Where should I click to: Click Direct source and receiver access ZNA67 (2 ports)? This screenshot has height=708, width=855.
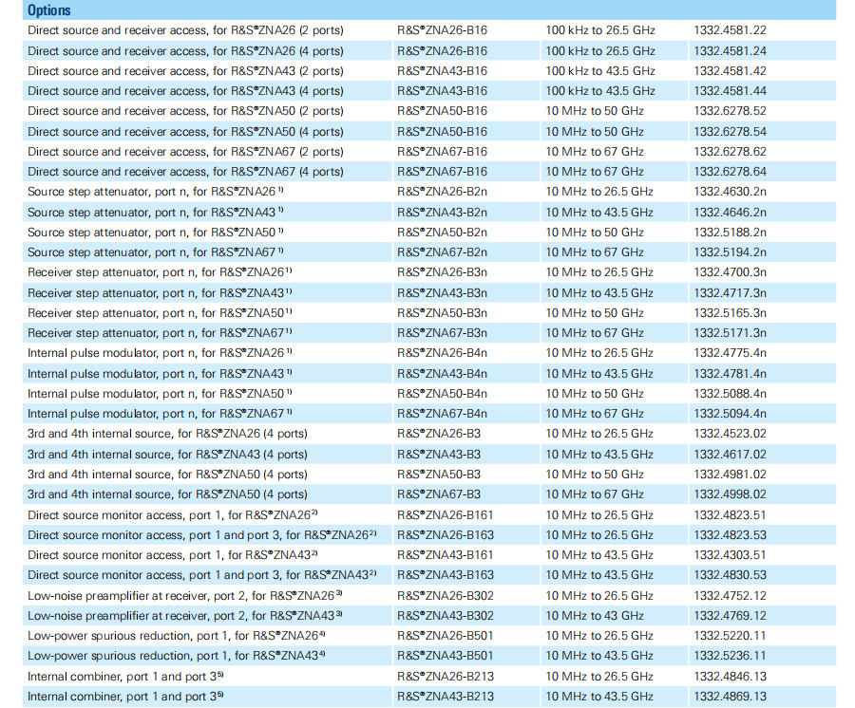[x=185, y=152]
